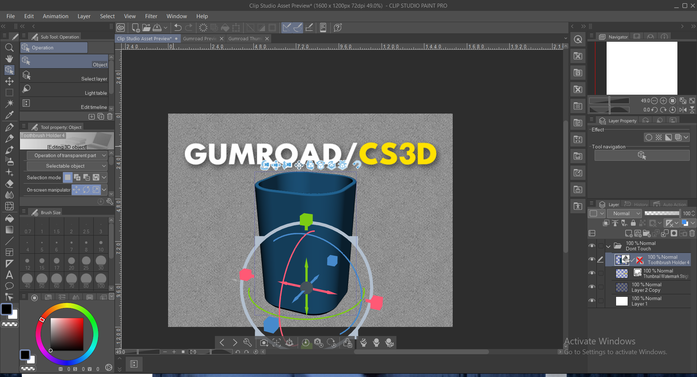Screen dimensions: 697x377
Task: Select the Eyedropper tool
Action: pos(9,115)
